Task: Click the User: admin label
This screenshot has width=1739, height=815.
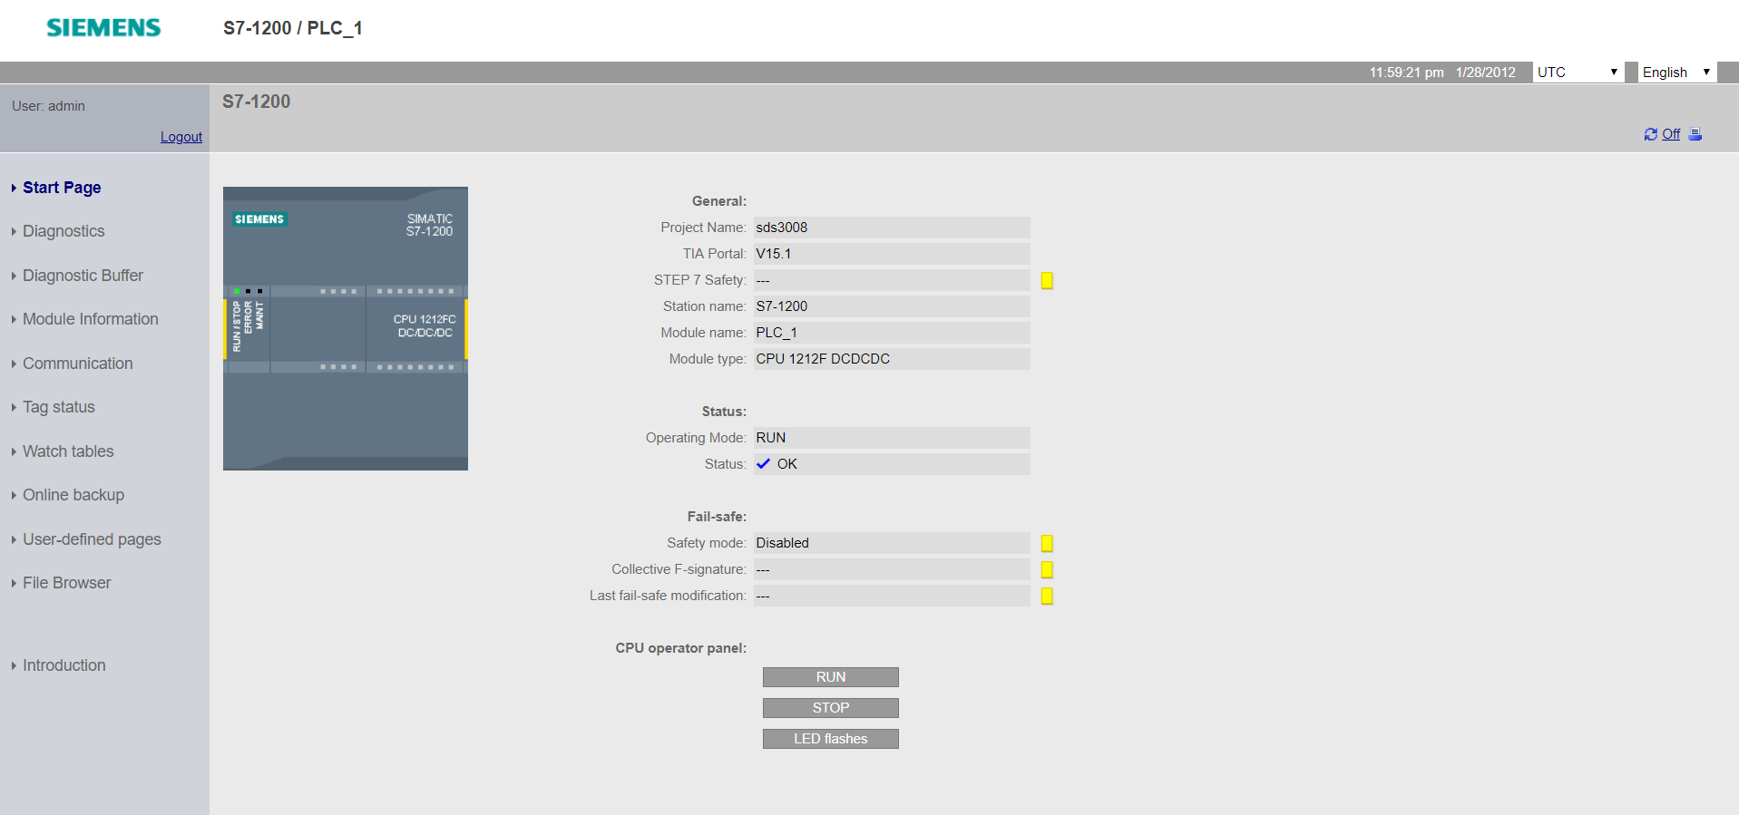Action: [x=48, y=106]
